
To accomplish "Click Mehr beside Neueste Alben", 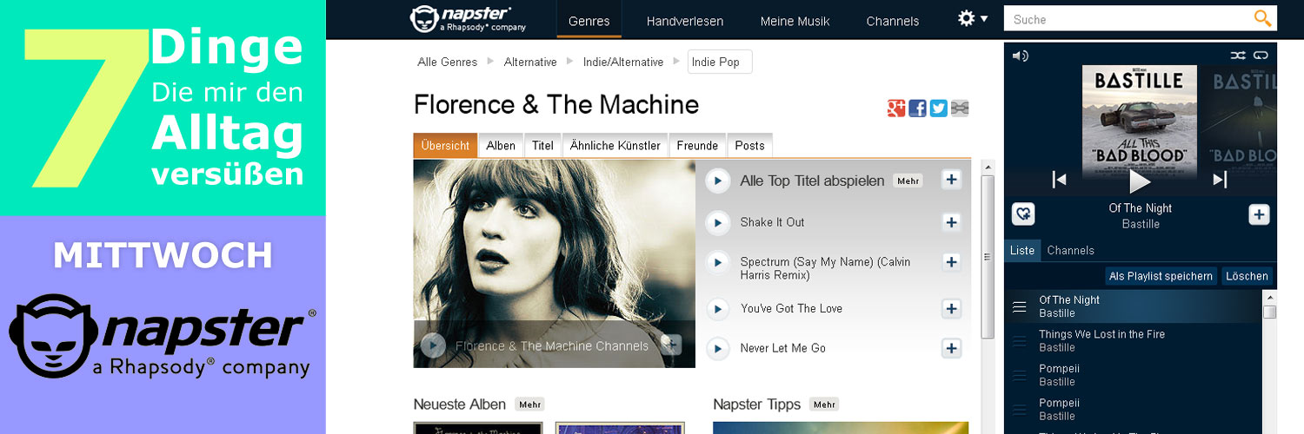I will tap(529, 404).
